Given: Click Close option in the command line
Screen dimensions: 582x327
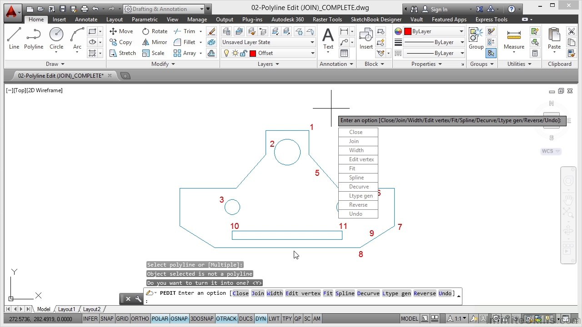Looking at the screenshot, I should coord(241,293).
